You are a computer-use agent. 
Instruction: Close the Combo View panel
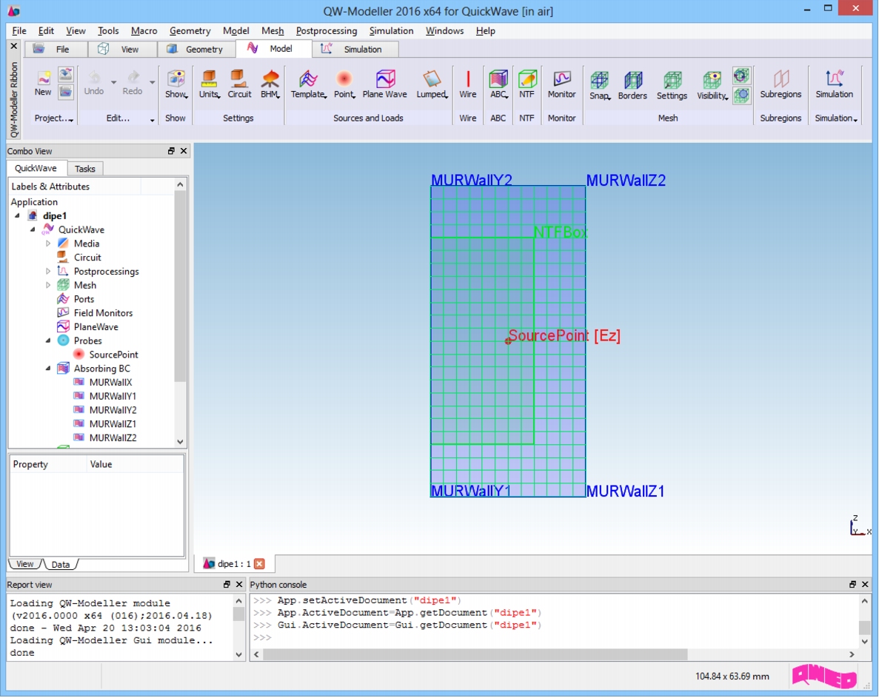[x=184, y=151]
